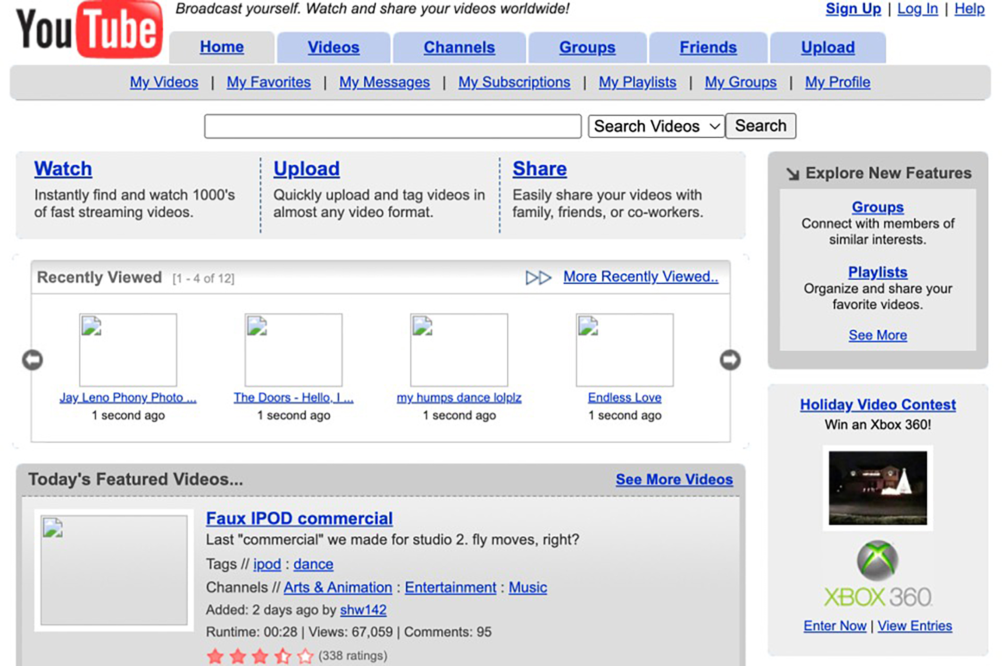The height and width of the screenshot is (666, 1002).
Task: Open the Help link
Action: [x=969, y=9]
